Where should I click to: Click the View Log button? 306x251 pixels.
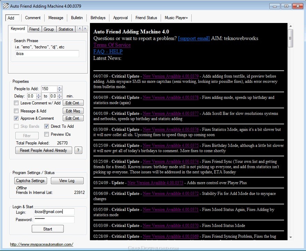point(67,181)
